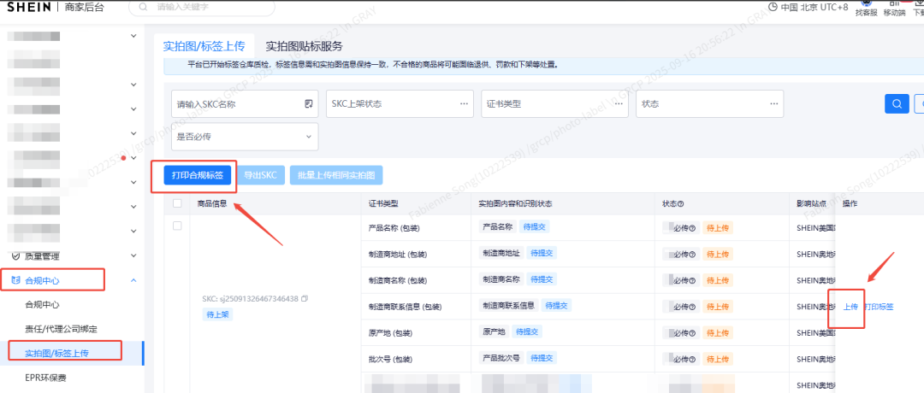
Task: Click the help icon next to 状态 header
Action: [681, 204]
